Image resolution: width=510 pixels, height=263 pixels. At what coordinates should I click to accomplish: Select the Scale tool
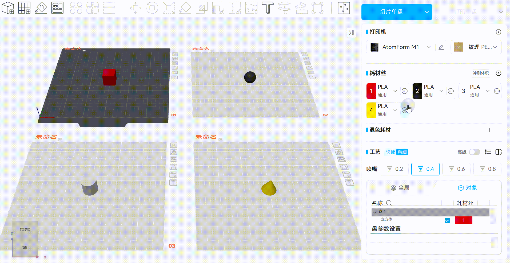tap(169, 8)
